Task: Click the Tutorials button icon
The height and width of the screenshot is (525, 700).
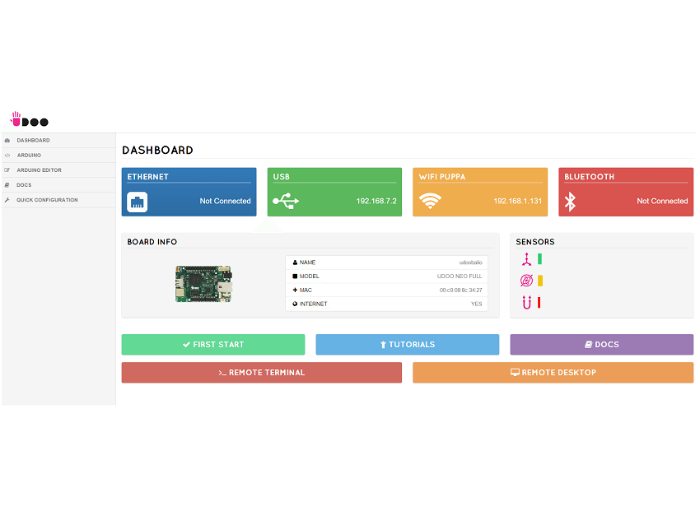Action: (x=383, y=344)
